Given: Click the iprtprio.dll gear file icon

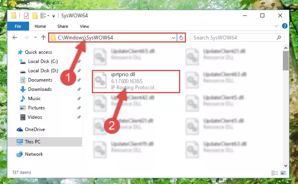Looking at the screenshot, I should [x=100, y=80].
